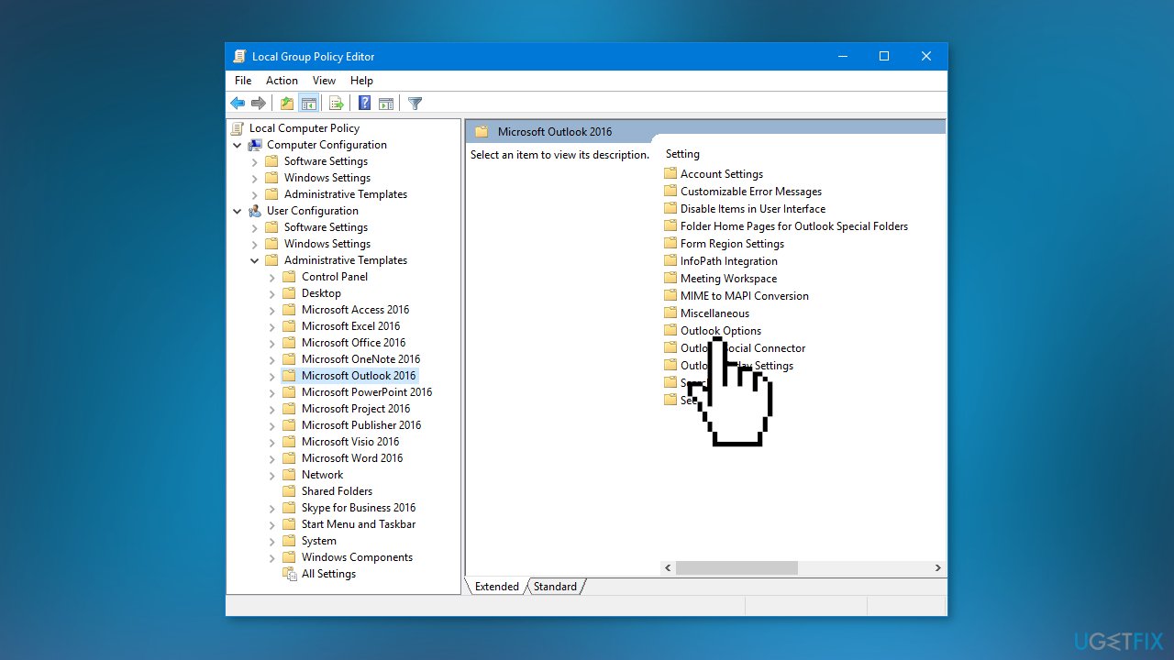
Task: Expand the Windows Components node
Action: click(x=272, y=557)
